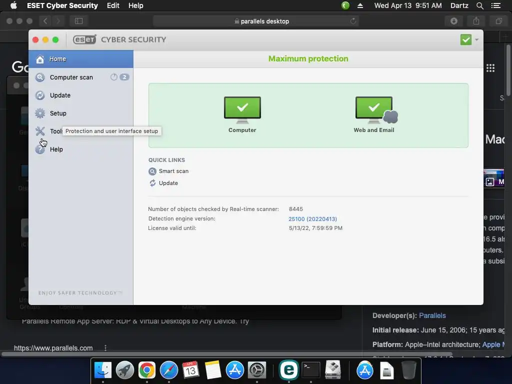Click the quick link Update arrows icon
Image resolution: width=512 pixels, height=384 pixels.
(x=152, y=183)
